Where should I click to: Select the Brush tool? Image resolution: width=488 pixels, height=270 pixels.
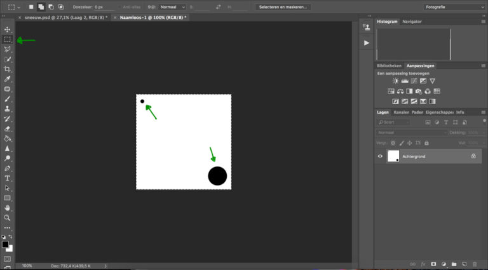[x=8, y=99]
